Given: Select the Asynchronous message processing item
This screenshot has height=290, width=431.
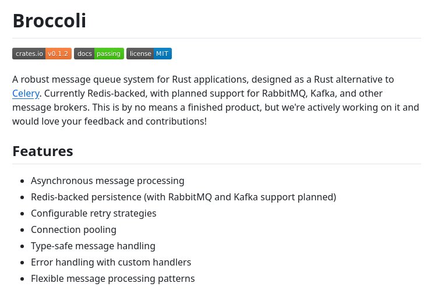Looking at the screenshot, I should click(x=108, y=181).
